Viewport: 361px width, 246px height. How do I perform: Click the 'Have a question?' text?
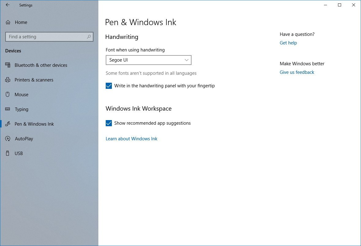click(297, 34)
